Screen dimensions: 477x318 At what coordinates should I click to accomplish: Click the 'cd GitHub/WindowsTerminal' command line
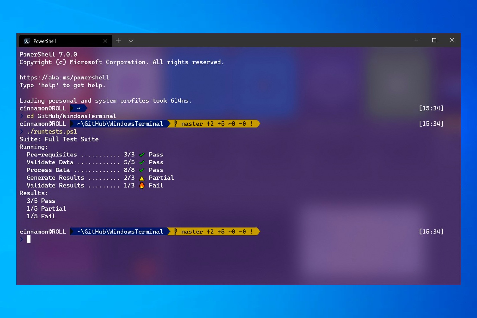71,116
